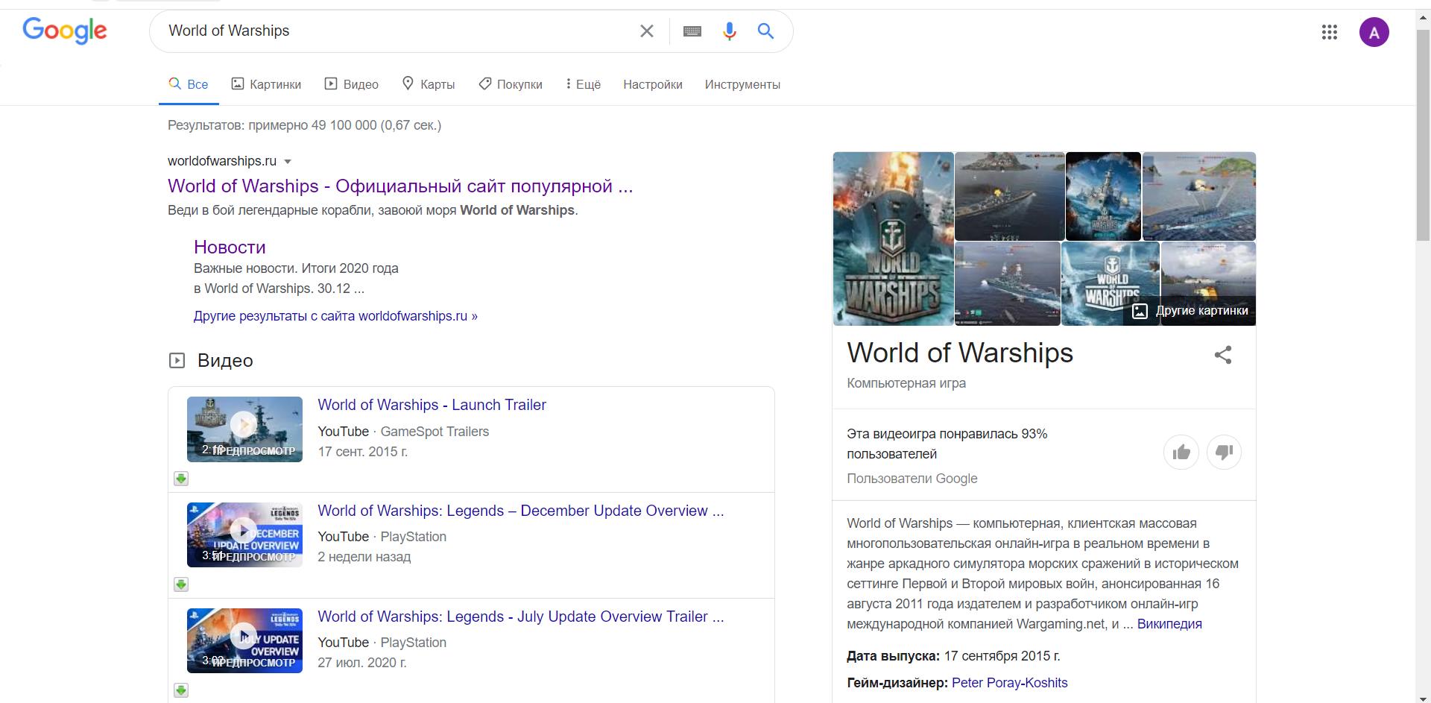Image resolution: width=1431 pixels, height=703 pixels.
Task: Share the World of Warships knowledge panel
Action: coord(1223,355)
